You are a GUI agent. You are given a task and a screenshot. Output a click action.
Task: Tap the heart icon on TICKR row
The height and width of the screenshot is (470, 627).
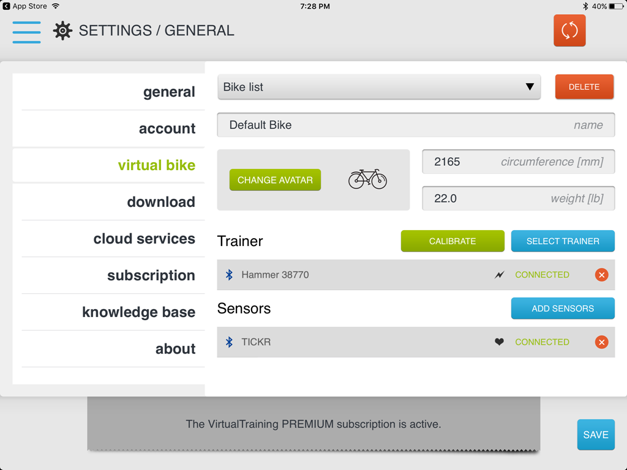point(499,342)
